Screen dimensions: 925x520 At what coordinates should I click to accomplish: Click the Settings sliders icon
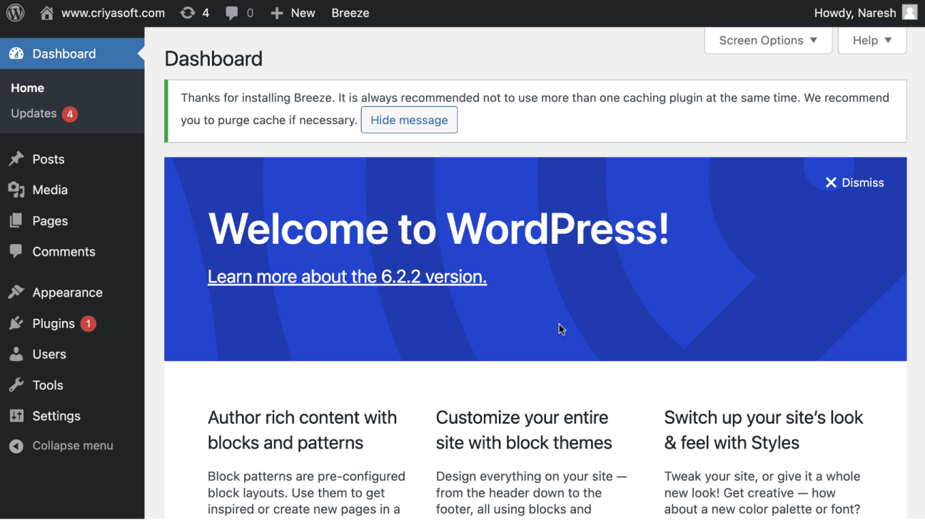click(x=16, y=416)
